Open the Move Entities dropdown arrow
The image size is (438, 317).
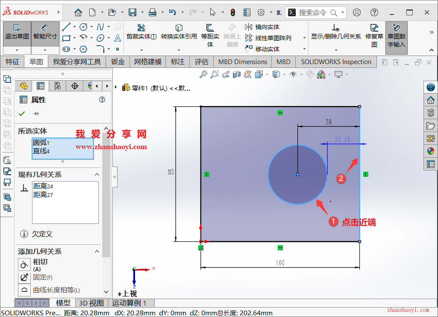click(304, 49)
